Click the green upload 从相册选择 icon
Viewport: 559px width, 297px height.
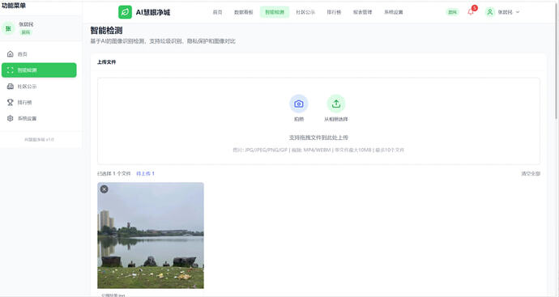pyautogui.click(x=336, y=104)
